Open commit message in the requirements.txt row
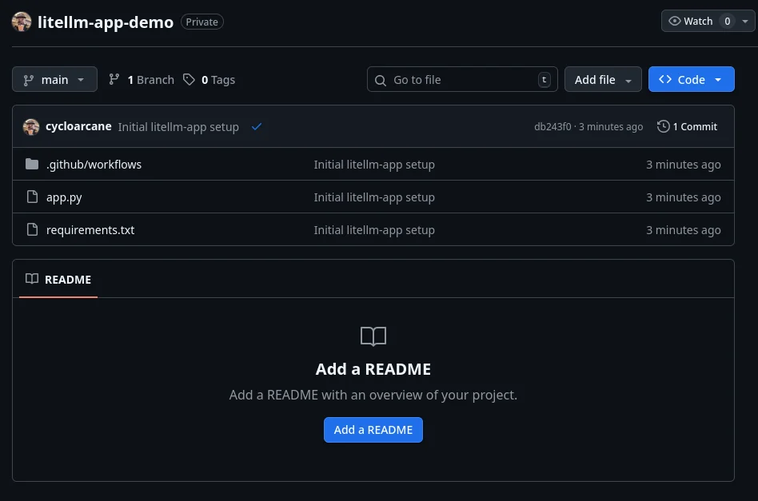Viewport: 758px width, 501px height. 374,230
